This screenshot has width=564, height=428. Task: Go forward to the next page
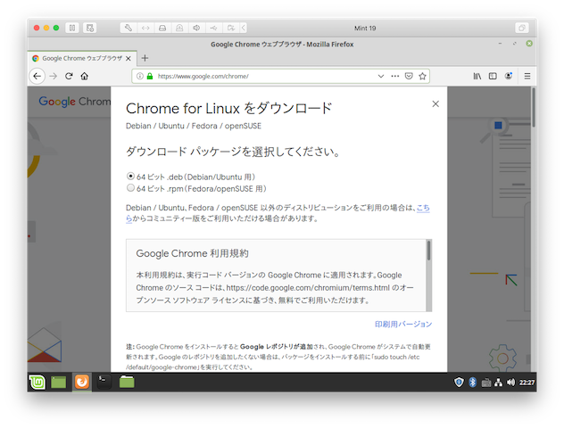54,76
